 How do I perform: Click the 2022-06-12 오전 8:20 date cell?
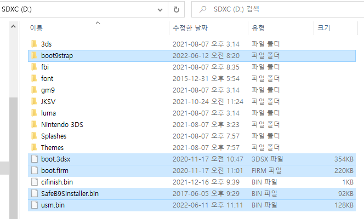coord(206,56)
